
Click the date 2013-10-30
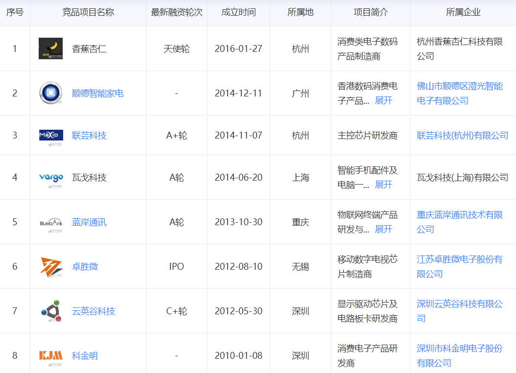click(238, 222)
